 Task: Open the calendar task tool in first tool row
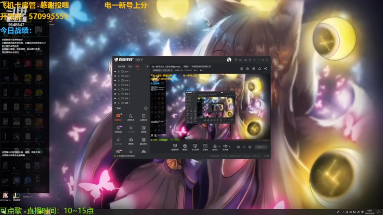tap(143, 117)
